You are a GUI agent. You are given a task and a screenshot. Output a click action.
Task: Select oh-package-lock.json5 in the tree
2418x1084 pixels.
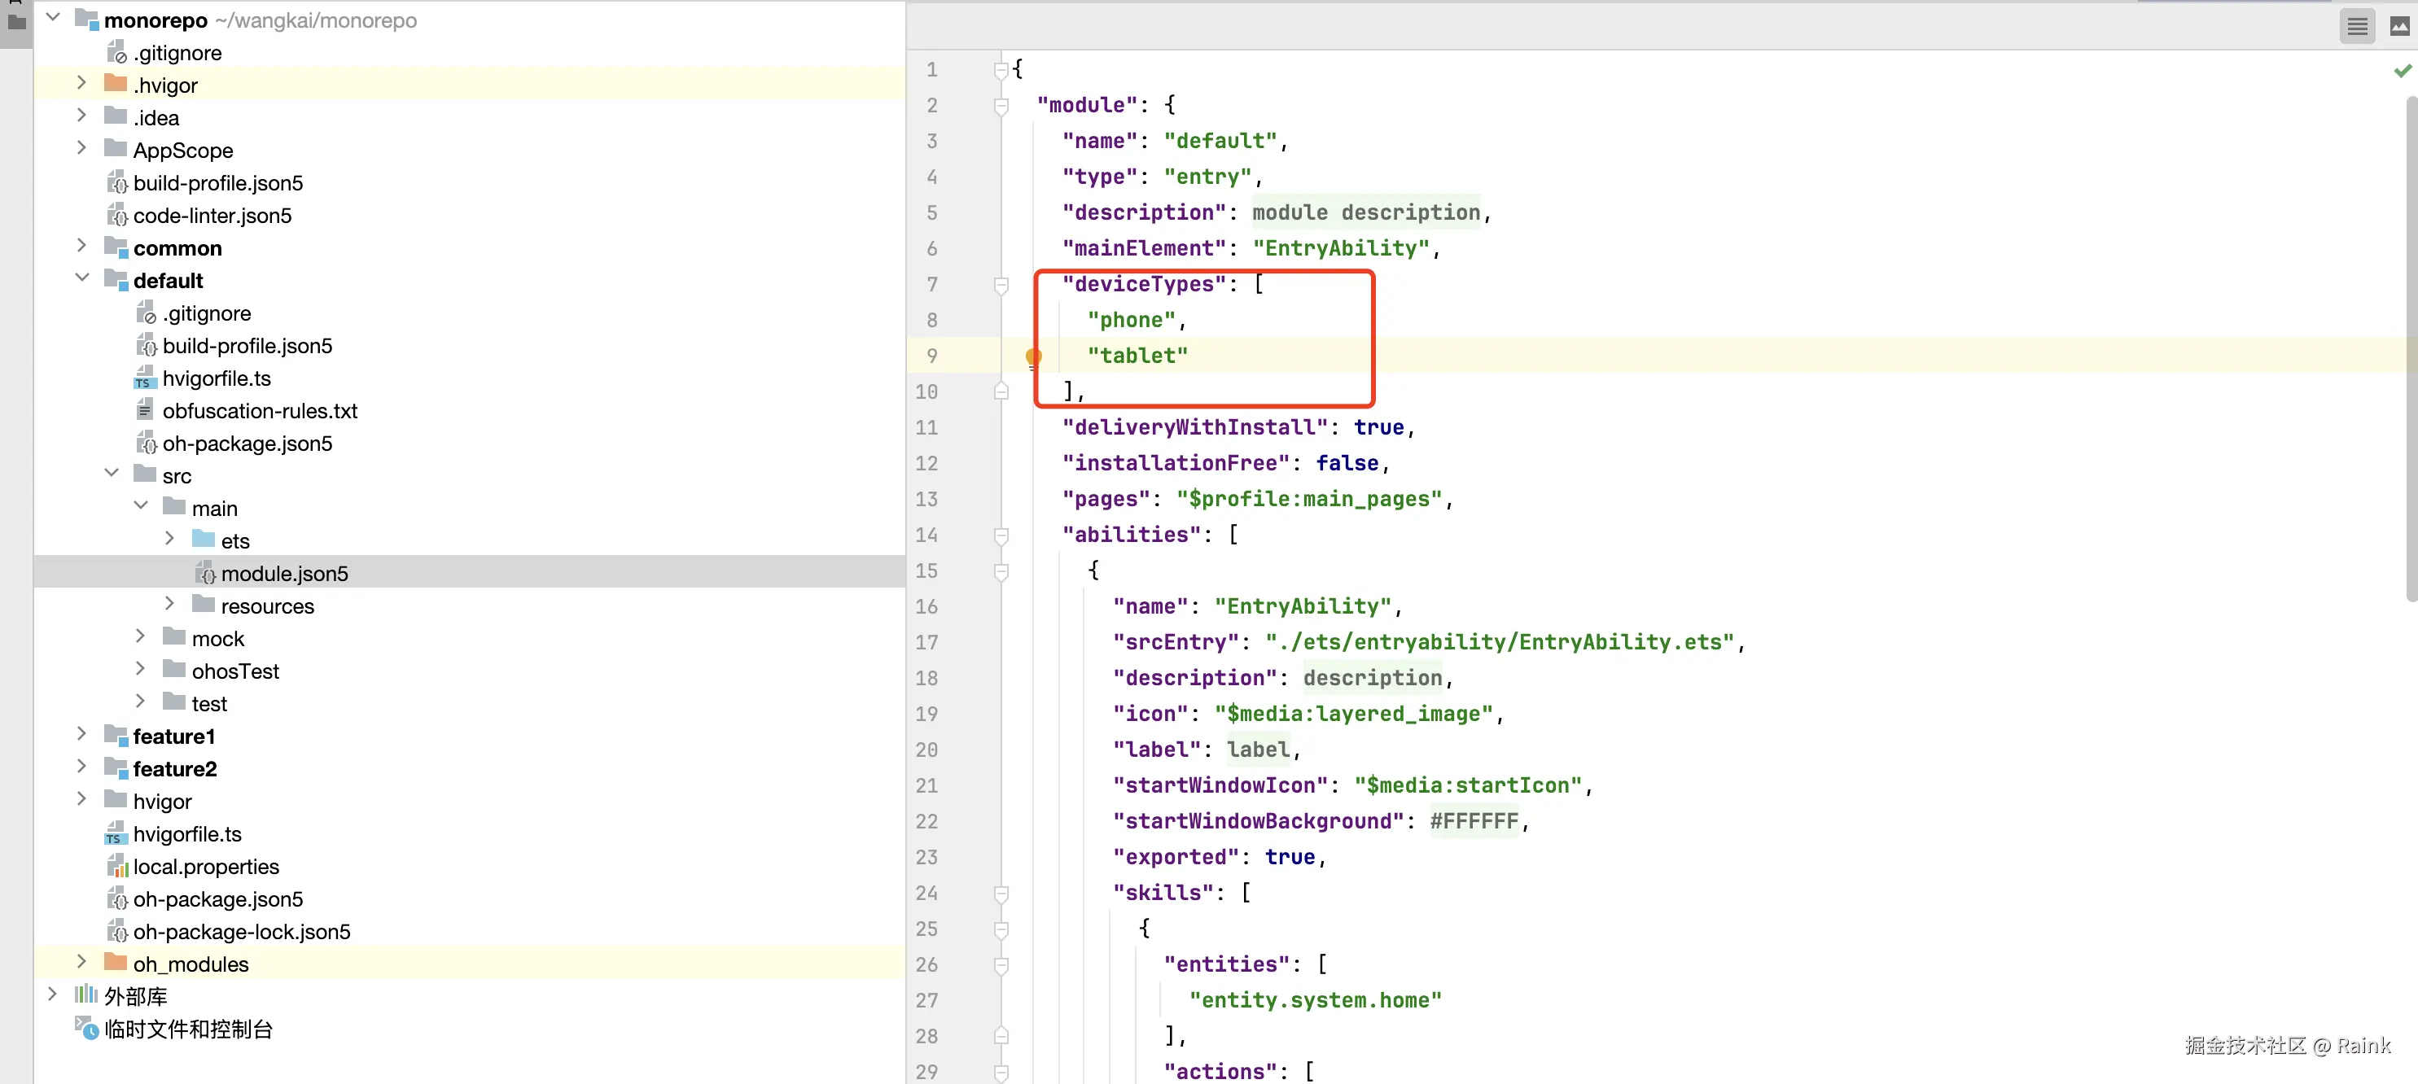[x=241, y=932]
